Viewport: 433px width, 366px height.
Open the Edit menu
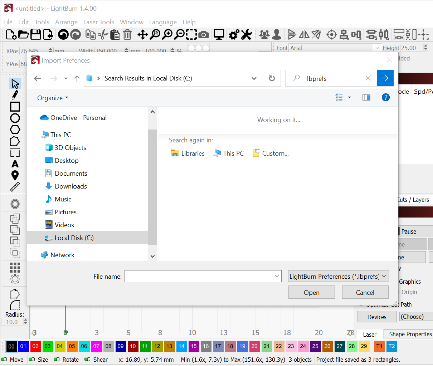click(x=24, y=22)
